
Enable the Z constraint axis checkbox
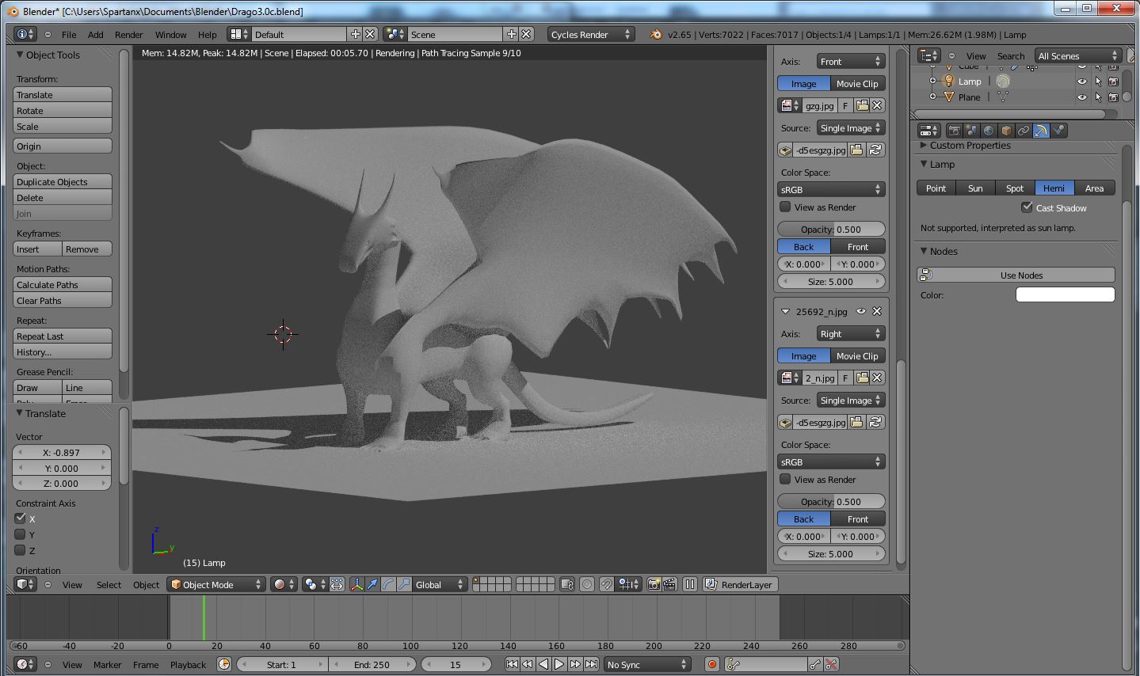(21, 550)
